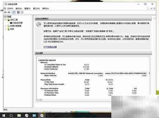Toggle the Show/Hide Console Tree toolbar icon

14,12
